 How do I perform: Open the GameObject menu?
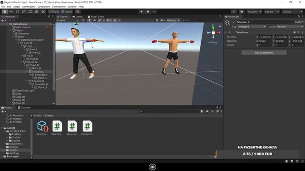coord(29,7)
